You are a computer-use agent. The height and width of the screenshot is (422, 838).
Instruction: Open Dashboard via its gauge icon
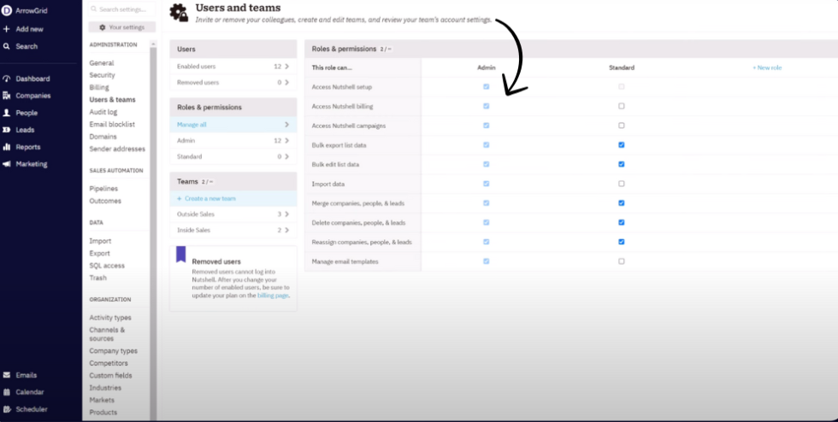[x=7, y=79]
